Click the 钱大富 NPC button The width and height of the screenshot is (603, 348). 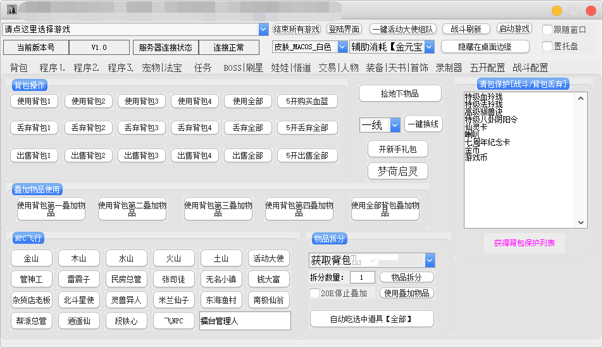268,279
